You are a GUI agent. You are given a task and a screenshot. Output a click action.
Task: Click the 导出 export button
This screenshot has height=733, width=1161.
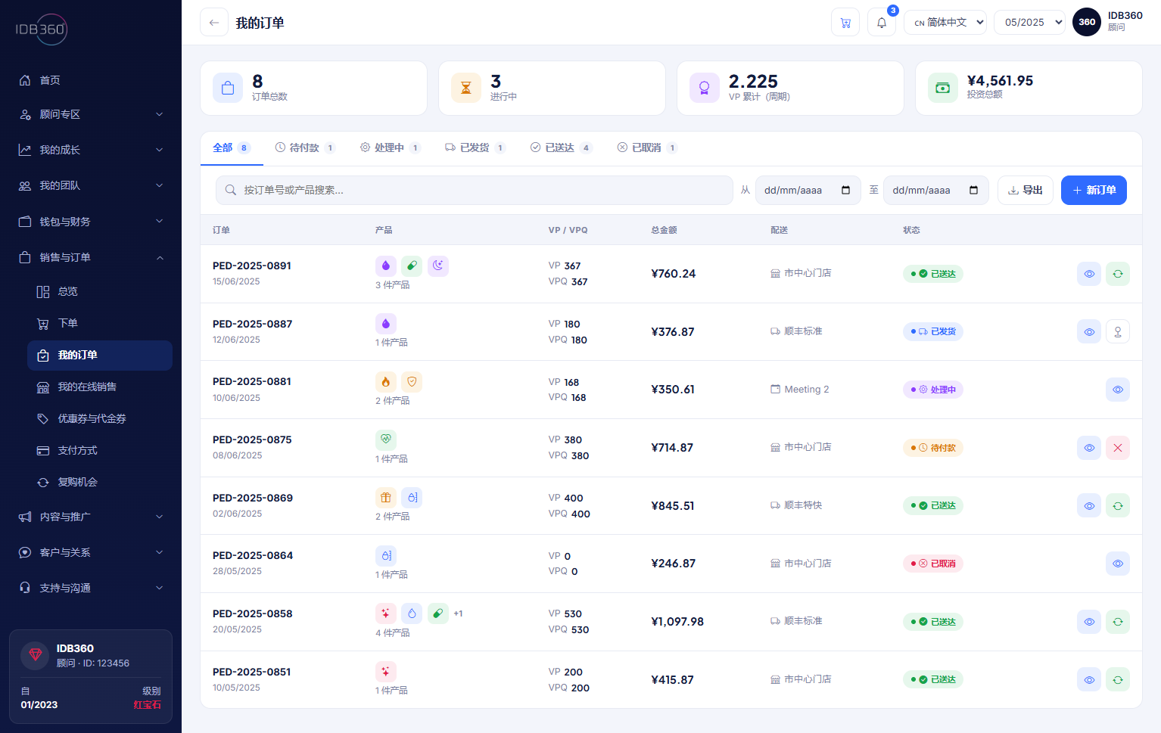click(1026, 190)
